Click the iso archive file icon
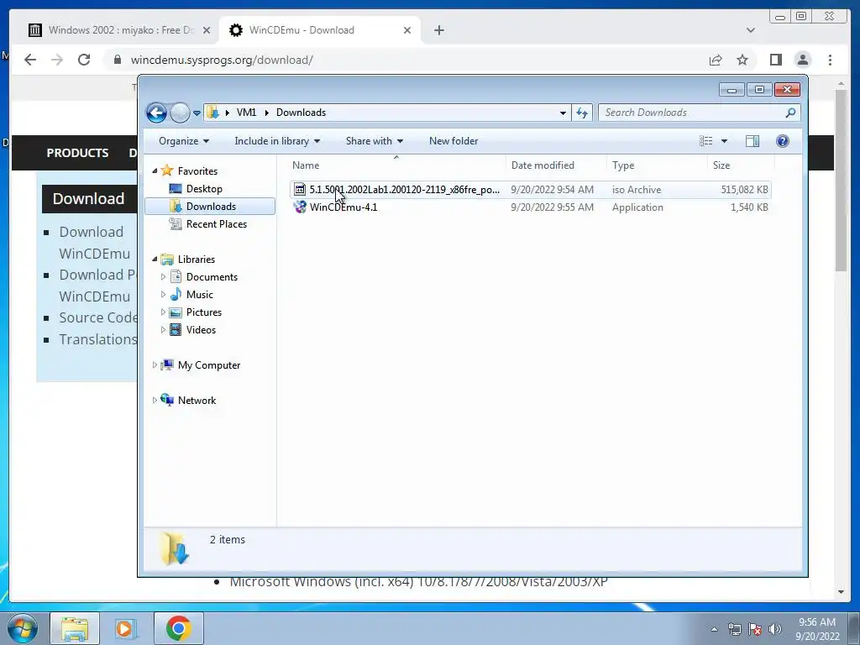 click(x=300, y=190)
